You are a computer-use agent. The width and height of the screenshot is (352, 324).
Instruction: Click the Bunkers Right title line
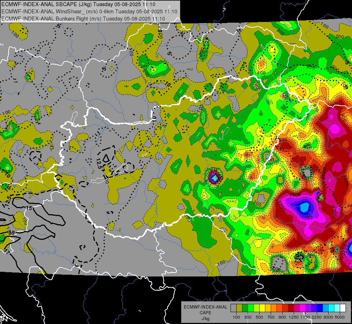tap(83, 19)
